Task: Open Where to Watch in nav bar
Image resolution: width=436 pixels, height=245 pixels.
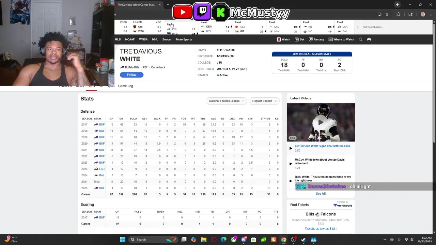Action: (x=341, y=39)
